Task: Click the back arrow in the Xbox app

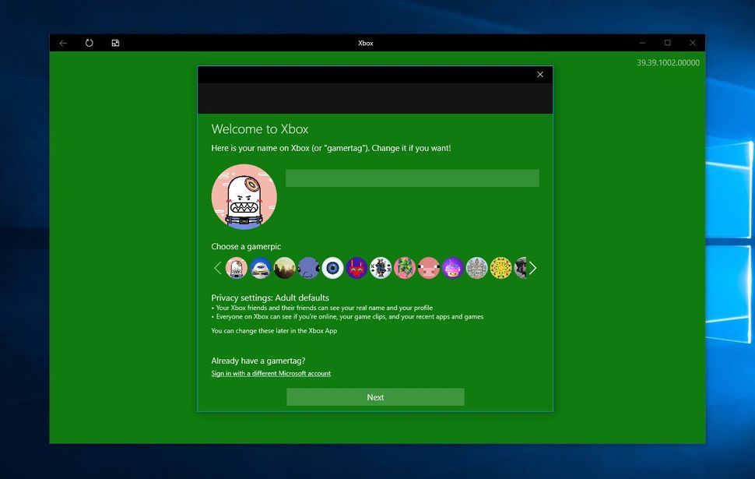Action: [63, 43]
